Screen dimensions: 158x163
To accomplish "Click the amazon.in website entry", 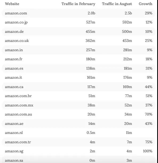I will [14, 50].
